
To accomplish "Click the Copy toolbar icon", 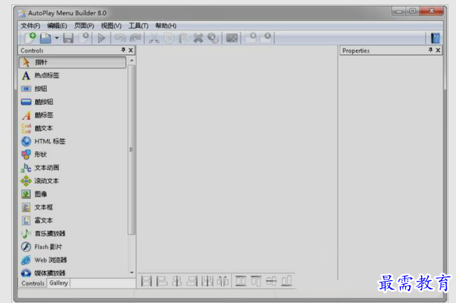I will pos(169,38).
